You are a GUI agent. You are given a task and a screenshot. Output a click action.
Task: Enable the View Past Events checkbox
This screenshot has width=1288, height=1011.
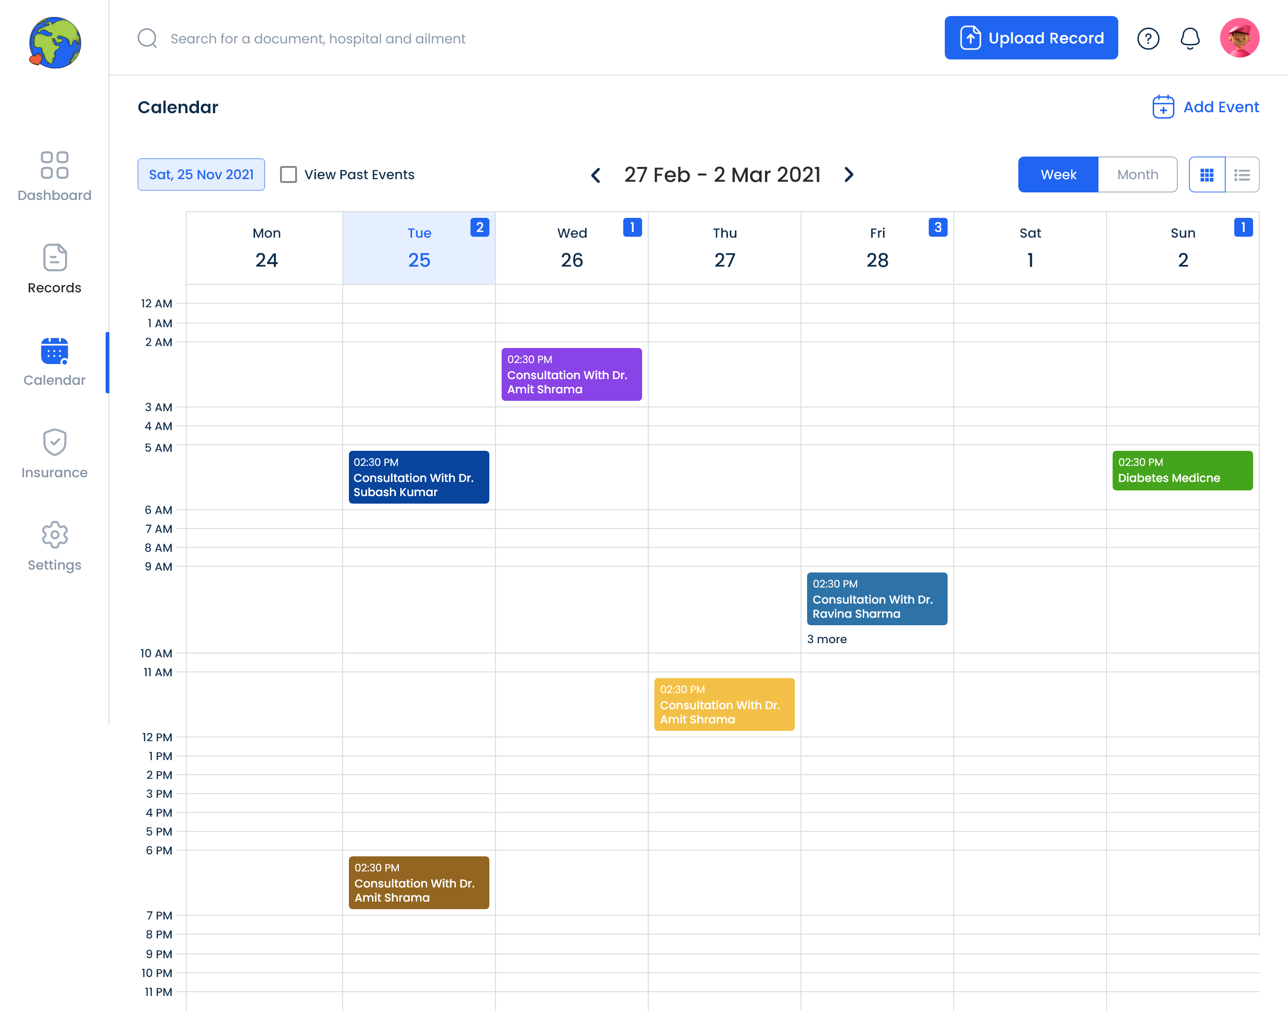pyautogui.click(x=289, y=174)
